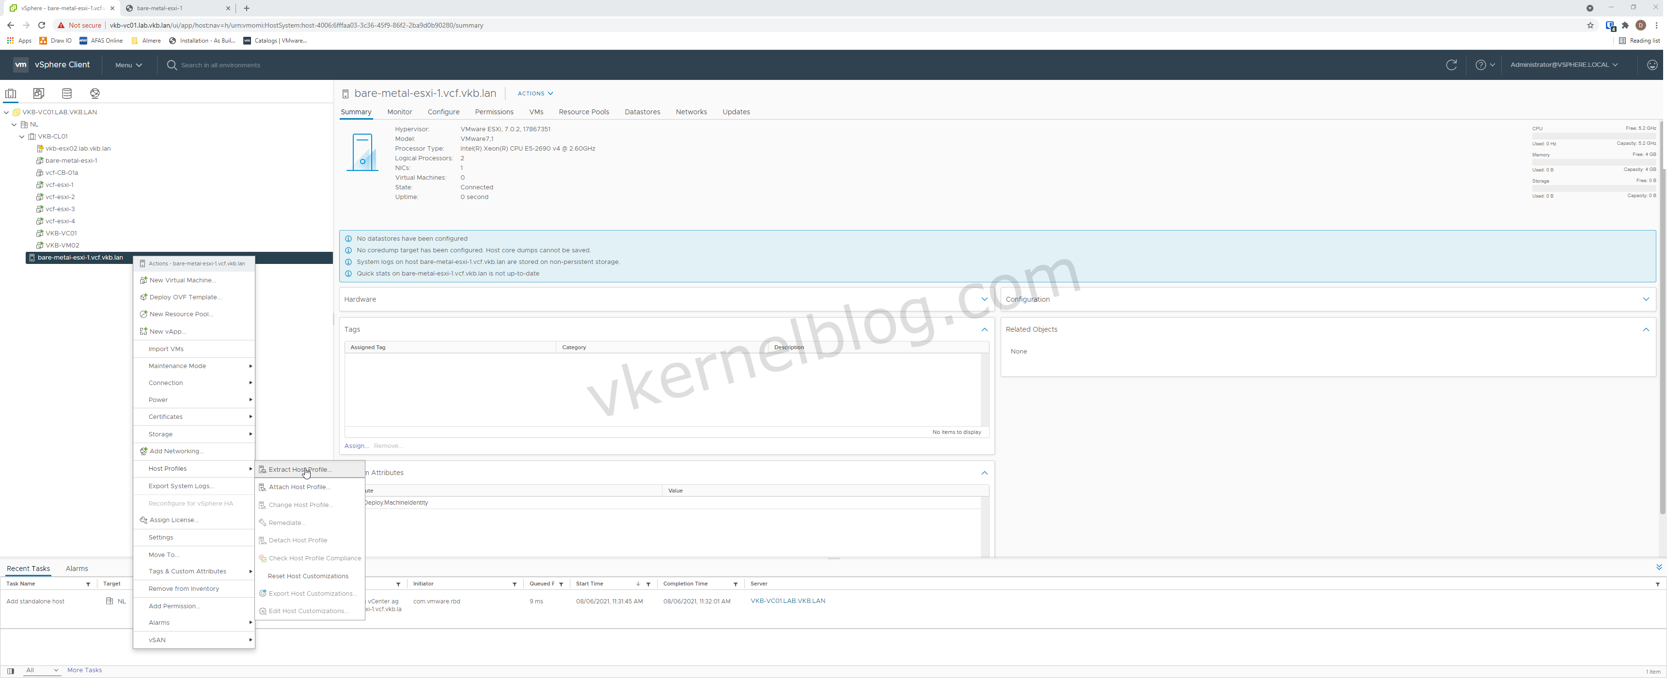Open the More Tasks link
The width and height of the screenshot is (1667, 678).
[85, 670]
